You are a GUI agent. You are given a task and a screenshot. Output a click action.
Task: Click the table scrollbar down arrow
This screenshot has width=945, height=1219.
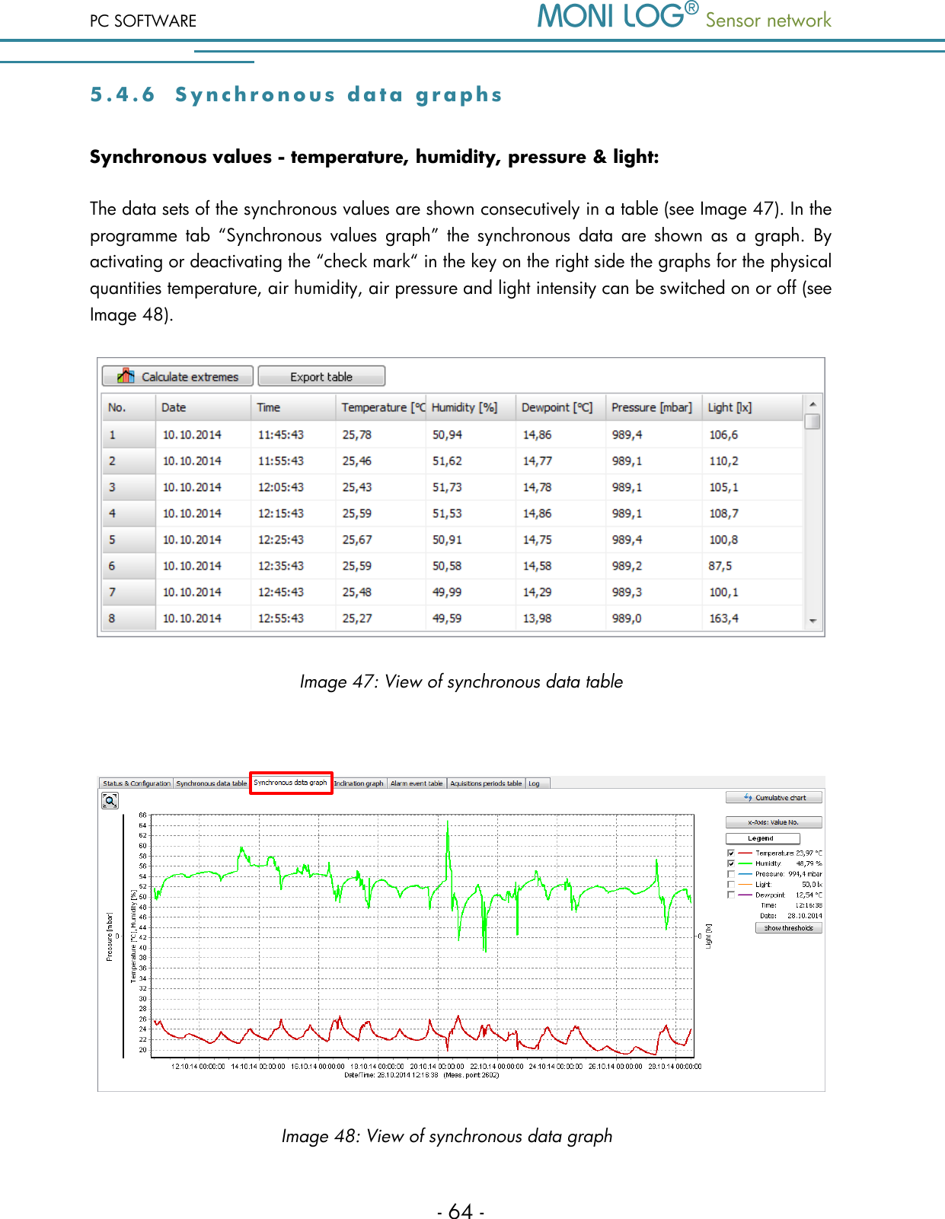pyautogui.click(x=813, y=621)
